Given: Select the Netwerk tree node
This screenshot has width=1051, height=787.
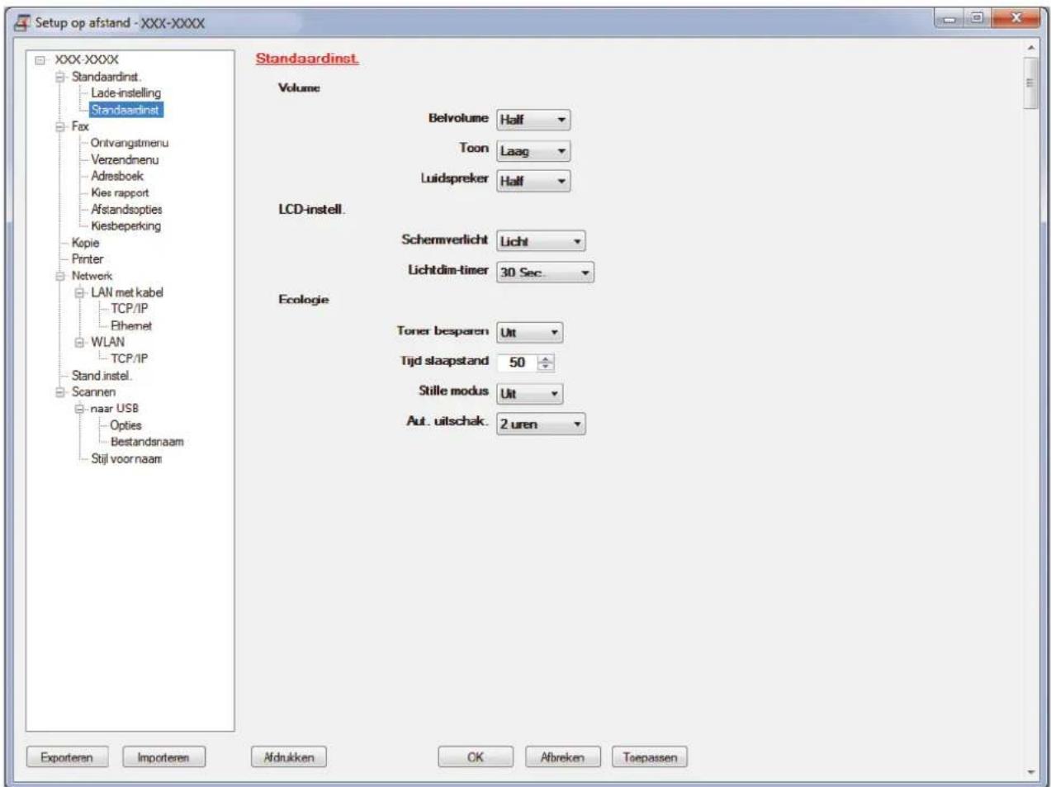Looking at the screenshot, I should tap(92, 276).
